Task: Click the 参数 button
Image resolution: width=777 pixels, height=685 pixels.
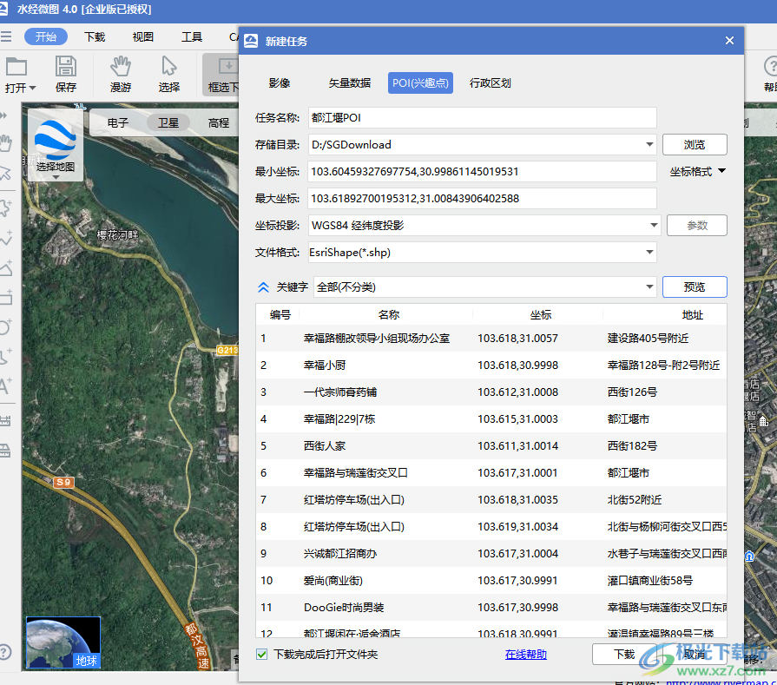Action: pyautogui.click(x=697, y=226)
